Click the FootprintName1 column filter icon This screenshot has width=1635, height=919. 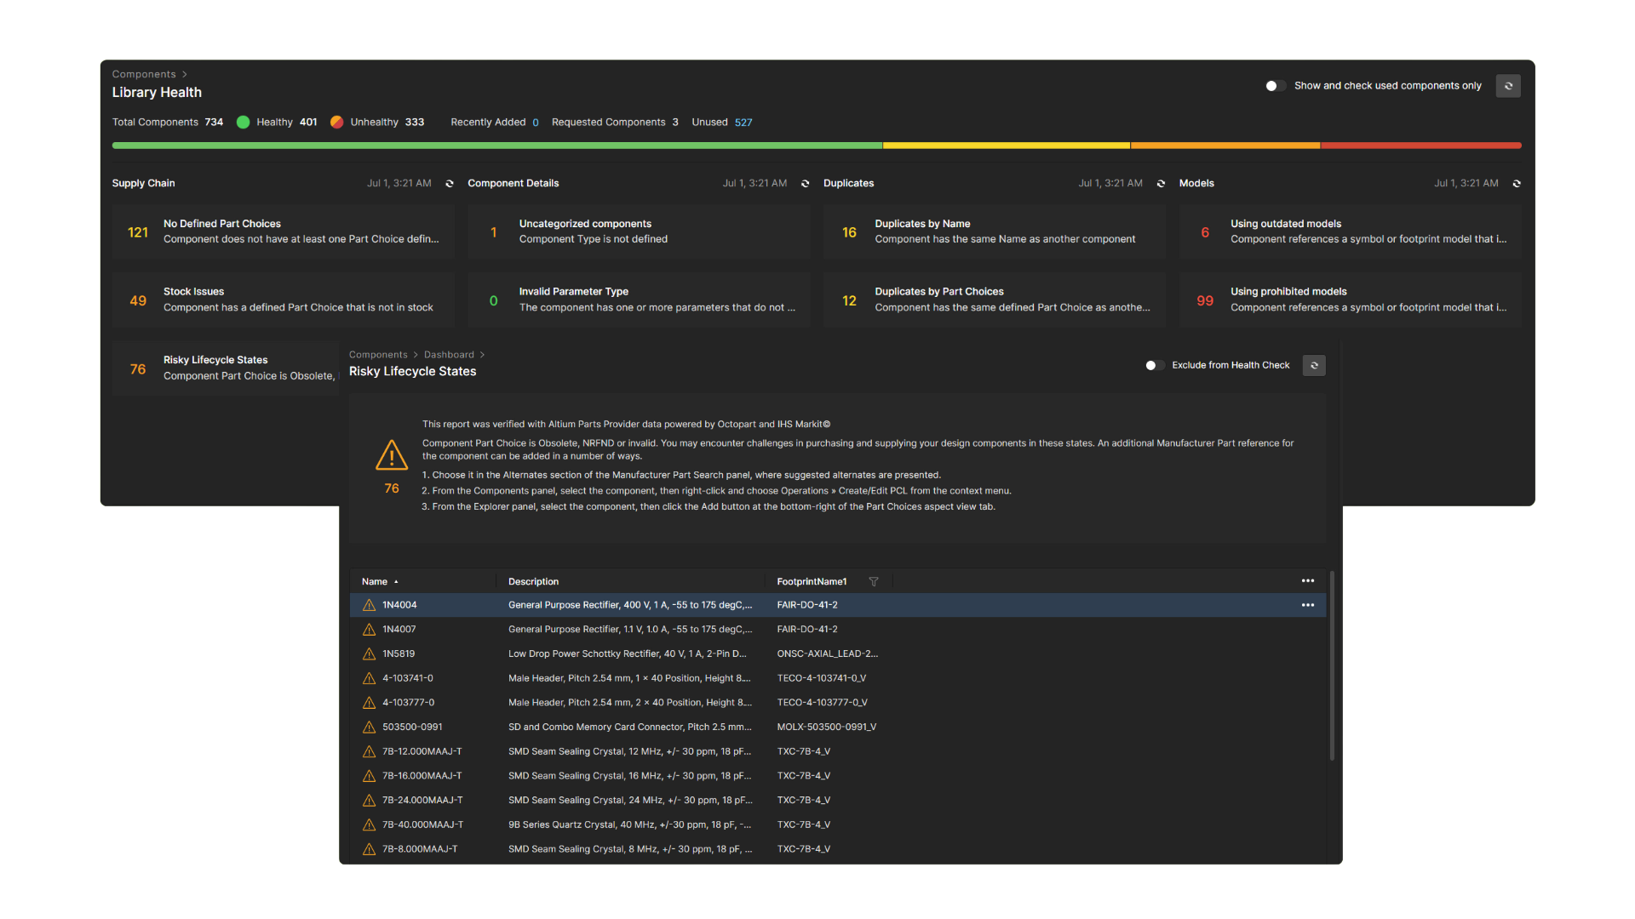click(874, 582)
